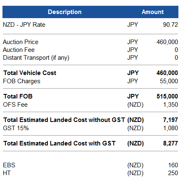Click the Distant Transport amount value

pyautogui.click(x=176, y=58)
